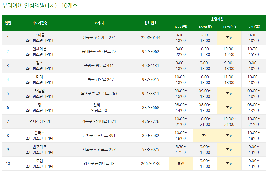Click phone number 882-3668
The image size is (268, 172).
tap(151, 108)
